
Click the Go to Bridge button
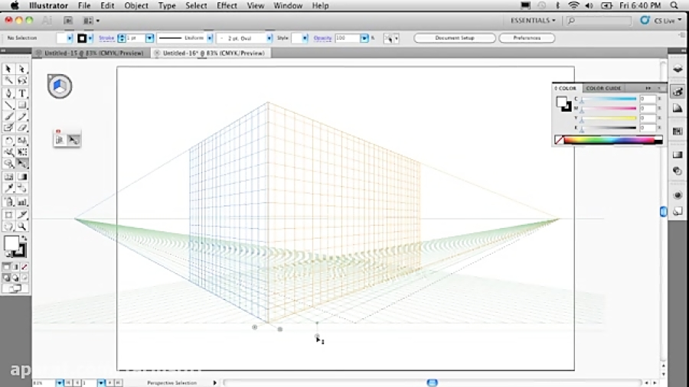click(x=67, y=21)
